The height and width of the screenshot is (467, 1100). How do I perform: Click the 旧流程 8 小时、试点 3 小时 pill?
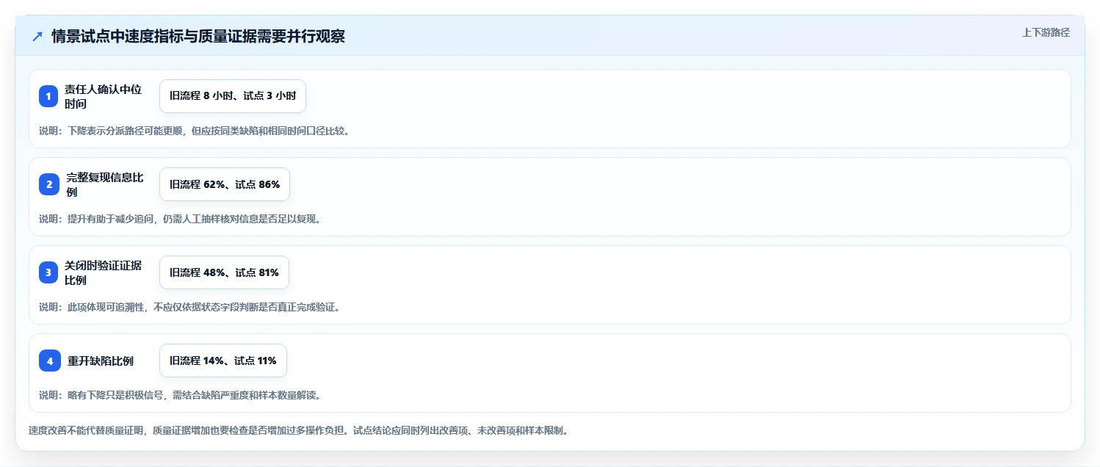point(233,96)
